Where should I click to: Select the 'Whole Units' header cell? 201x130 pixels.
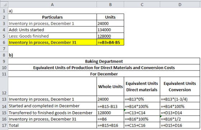pos(111,86)
